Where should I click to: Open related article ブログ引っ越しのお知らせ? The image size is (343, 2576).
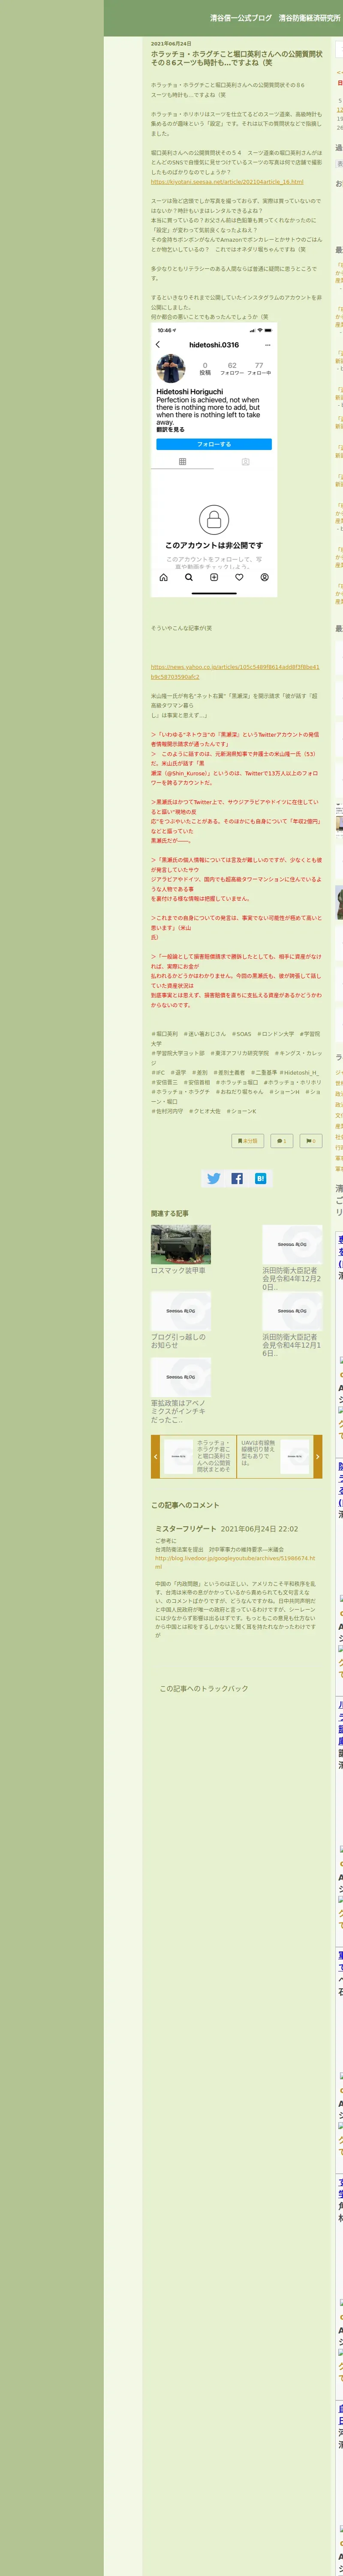click(179, 1341)
